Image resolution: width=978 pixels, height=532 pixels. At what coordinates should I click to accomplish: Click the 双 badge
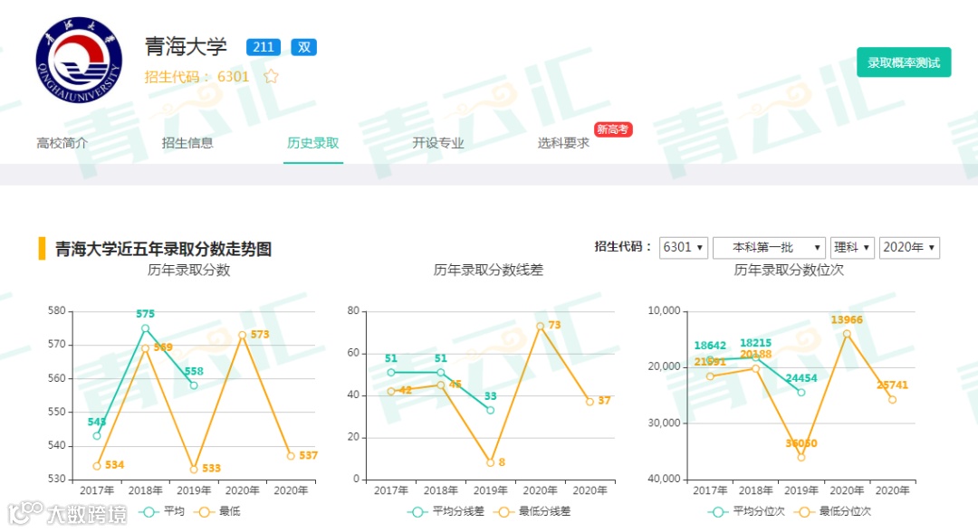coord(303,47)
